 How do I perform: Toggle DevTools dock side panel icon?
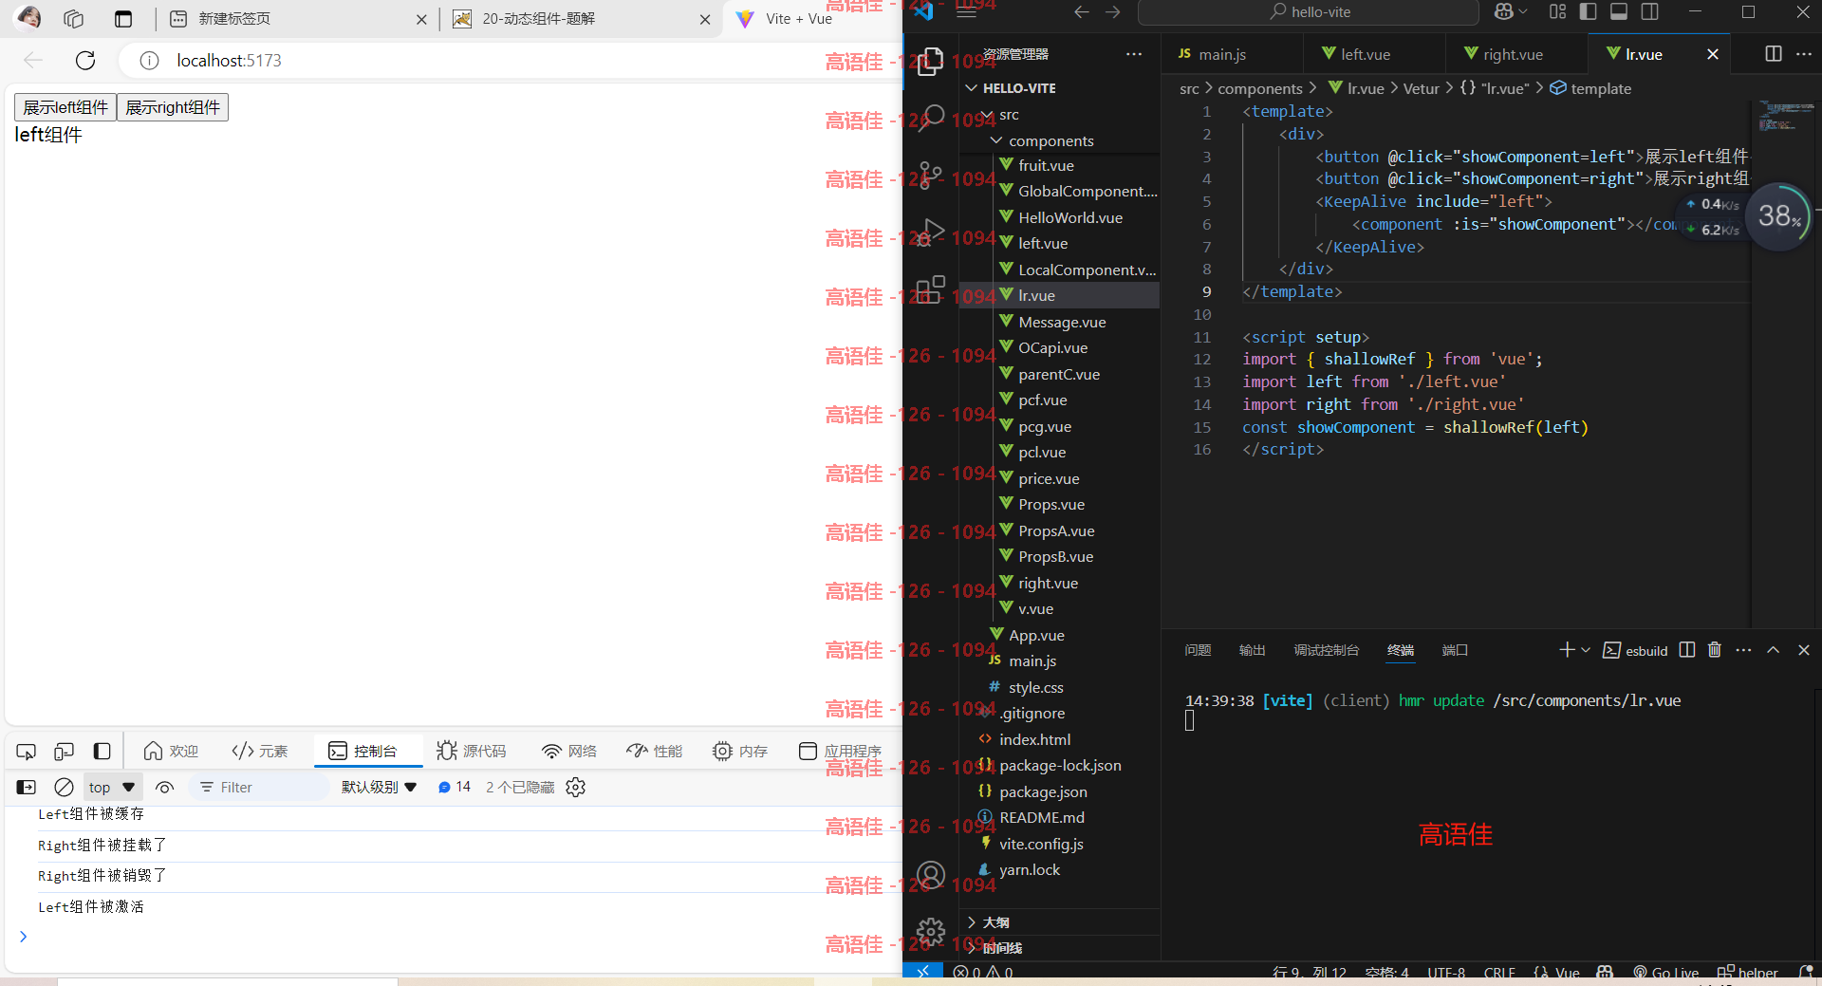click(x=102, y=751)
